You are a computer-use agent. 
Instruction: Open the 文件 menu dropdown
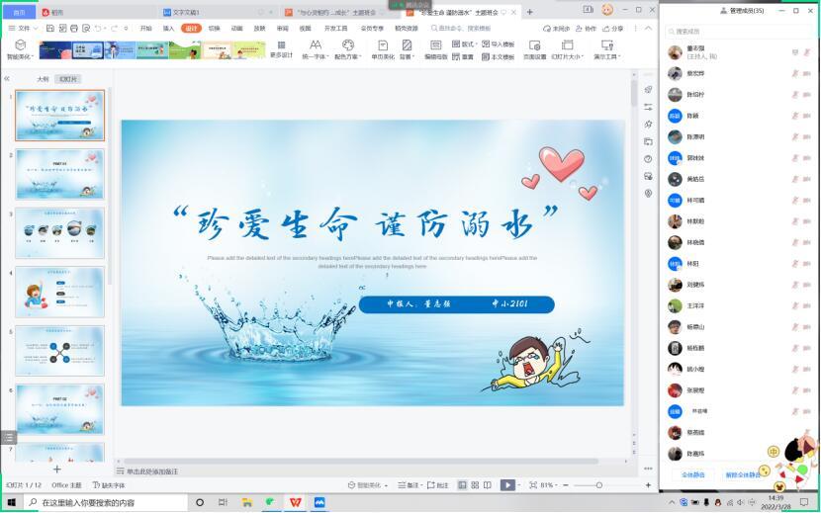tap(23, 29)
